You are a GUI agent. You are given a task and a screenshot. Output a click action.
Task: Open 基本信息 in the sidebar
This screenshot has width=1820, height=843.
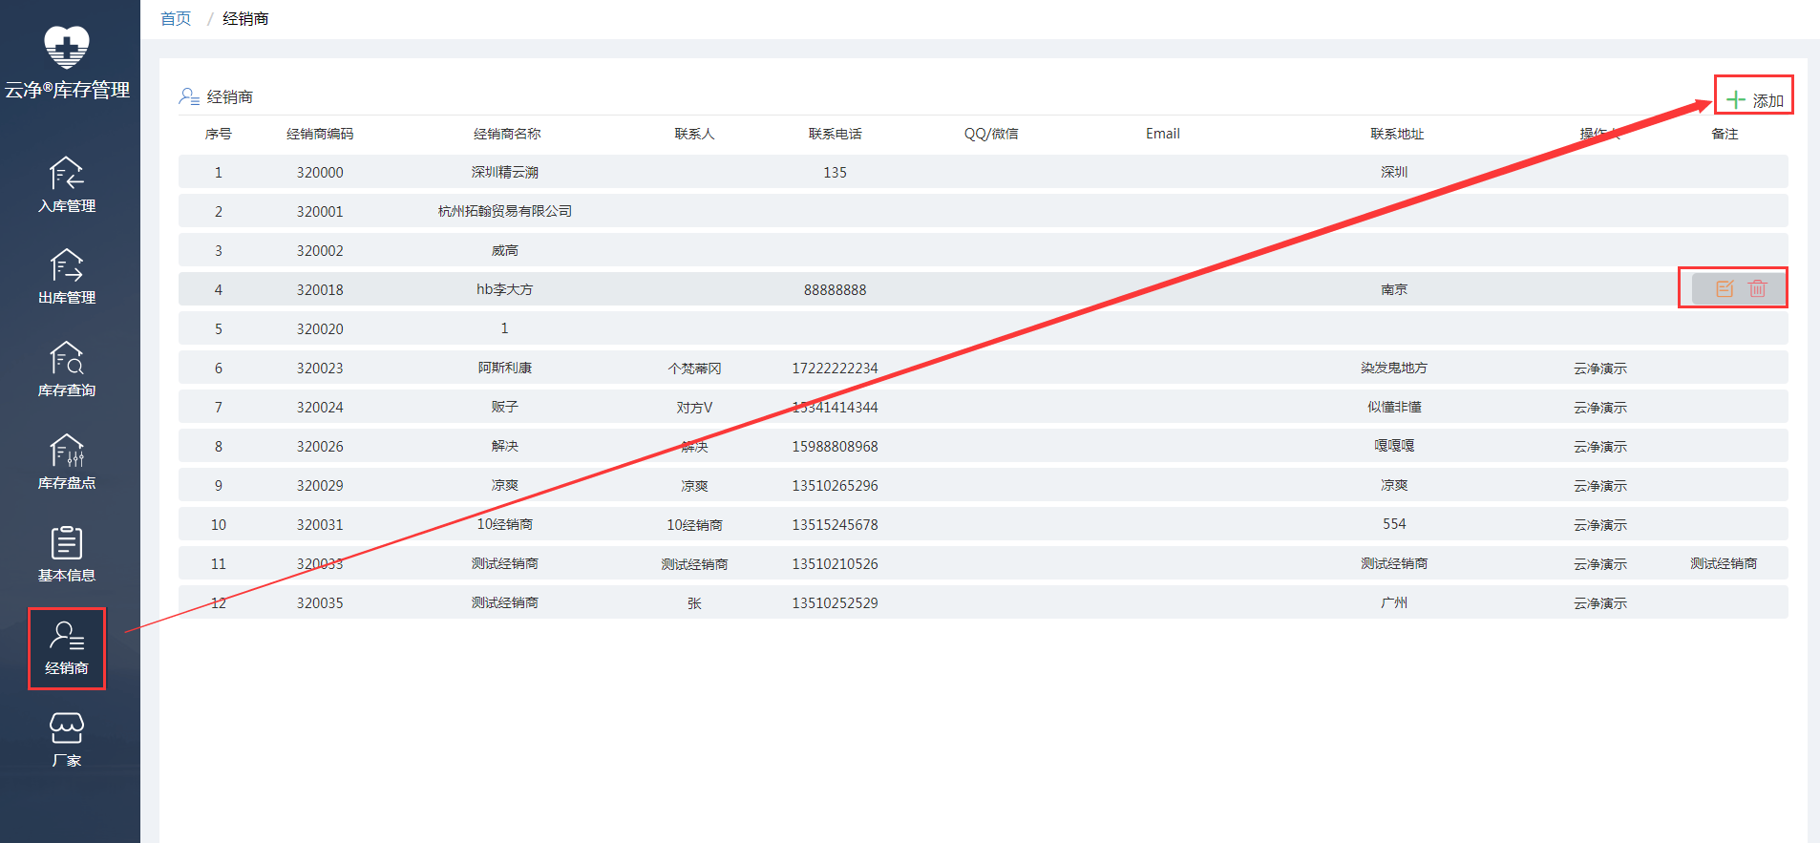[x=67, y=555]
